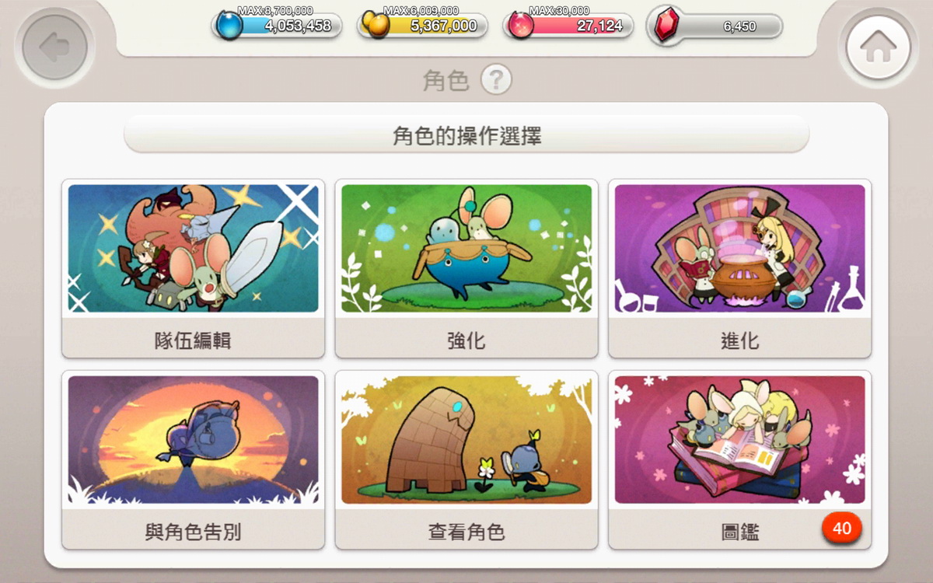
Task: Open the red 40 notification badge
Action: (841, 529)
